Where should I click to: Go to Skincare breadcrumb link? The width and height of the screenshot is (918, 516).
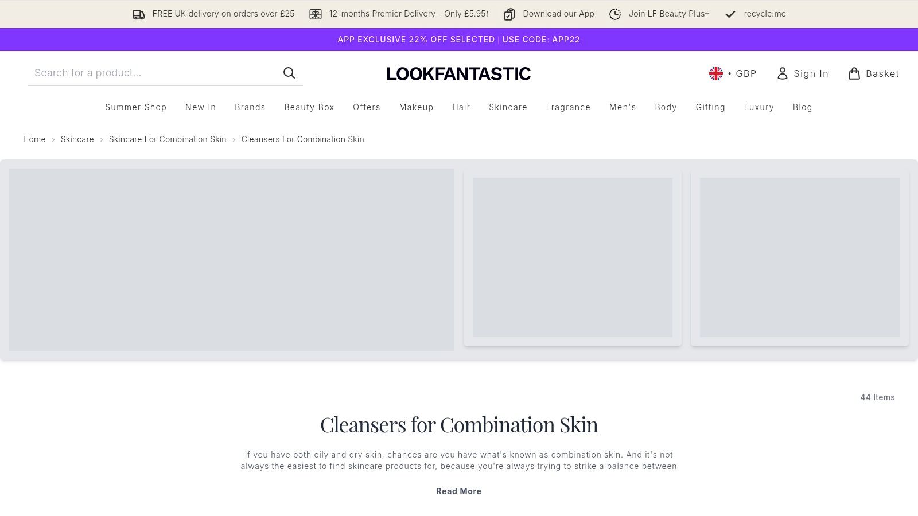pyautogui.click(x=77, y=139)
